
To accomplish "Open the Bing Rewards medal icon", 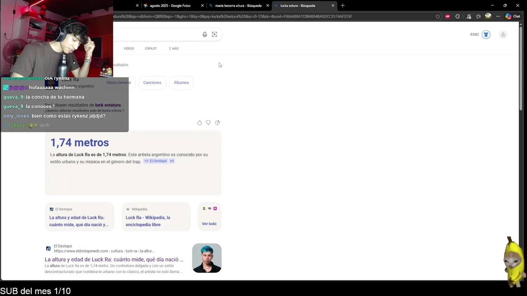I will [486, 35].
